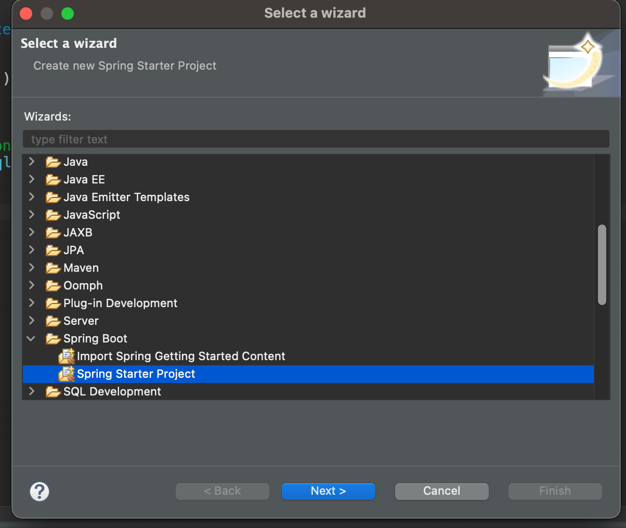Select the Oomph tree item

click(x=83, y=285)
